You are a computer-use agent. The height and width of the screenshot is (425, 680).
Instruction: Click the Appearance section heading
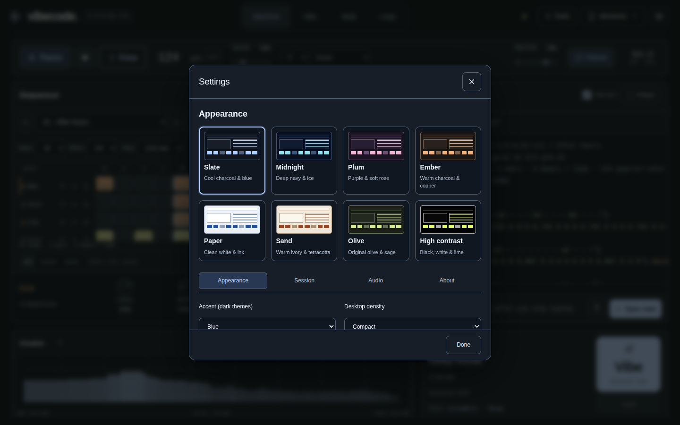tap(223, 114)
